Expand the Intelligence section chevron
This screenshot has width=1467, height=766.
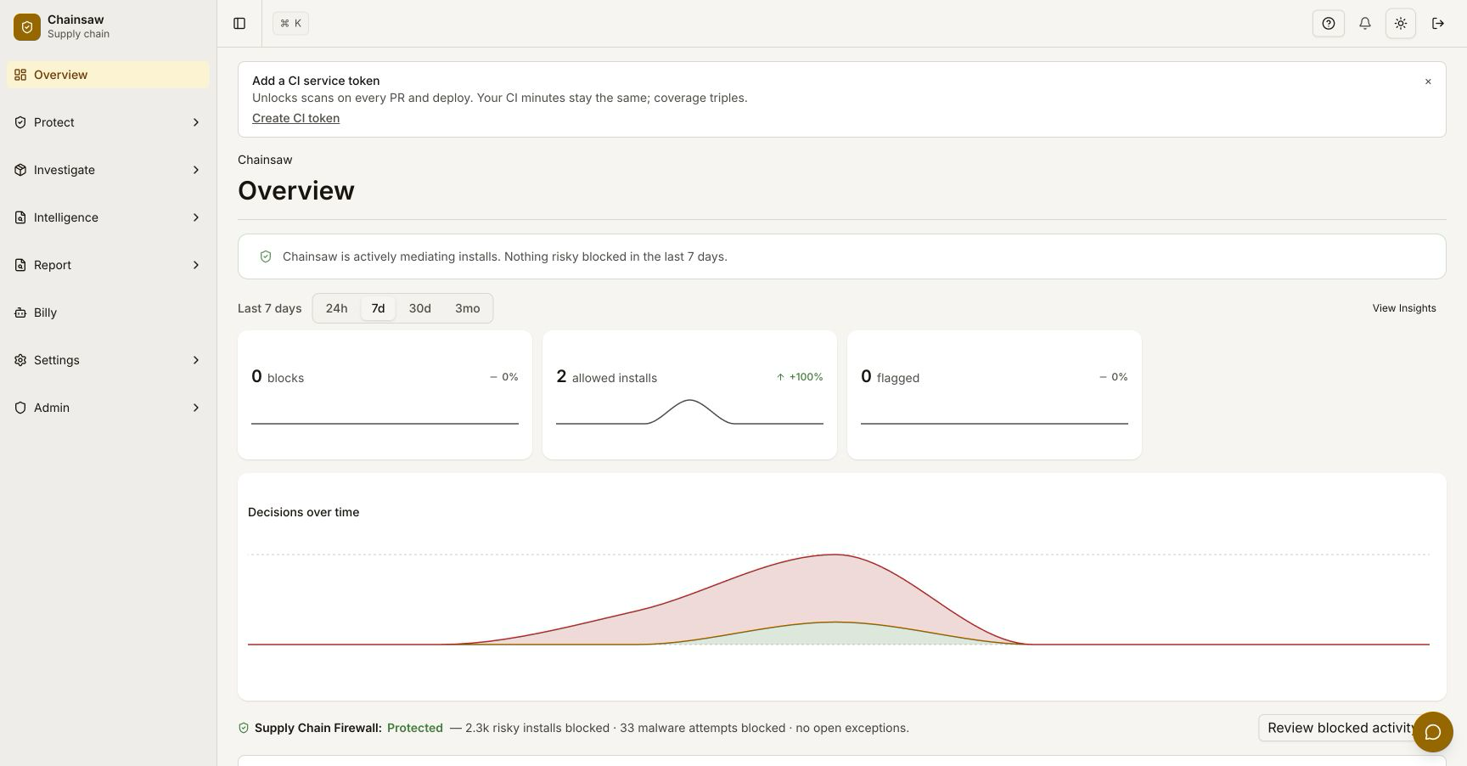(196, 217)
